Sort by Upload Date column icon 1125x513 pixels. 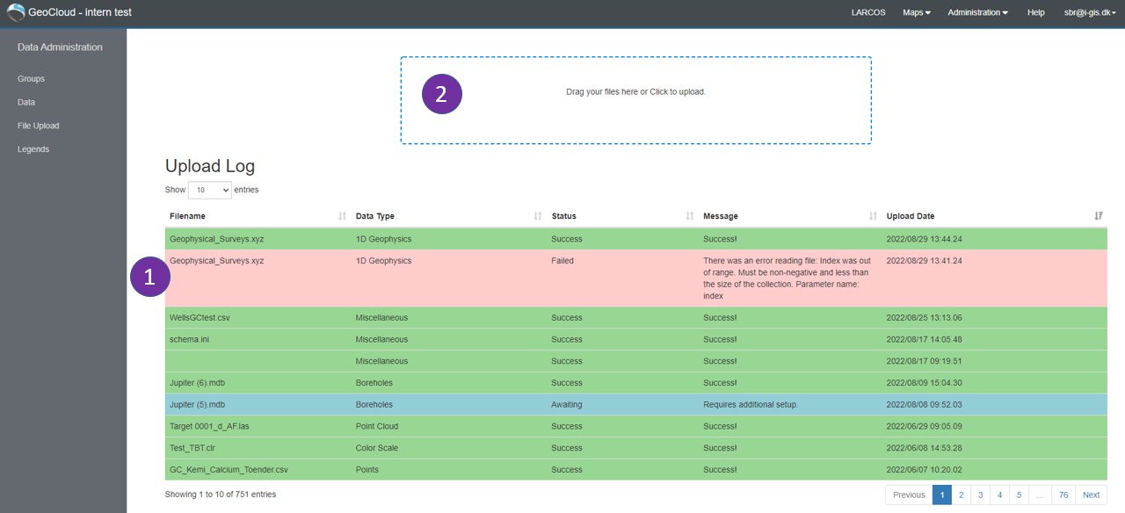pos(1099,216)
